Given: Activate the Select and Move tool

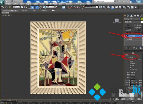Looking at the screenshot, I should pyautogui.click(x=37, y=7).
